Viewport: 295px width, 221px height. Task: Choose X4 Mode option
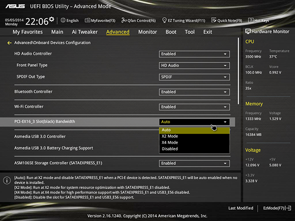click(194, 142)
